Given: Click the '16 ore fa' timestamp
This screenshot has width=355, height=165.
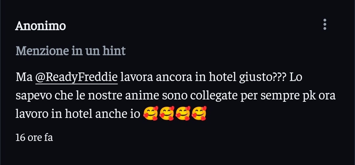Looking at the screenshot, I should (x=34, y=138).
